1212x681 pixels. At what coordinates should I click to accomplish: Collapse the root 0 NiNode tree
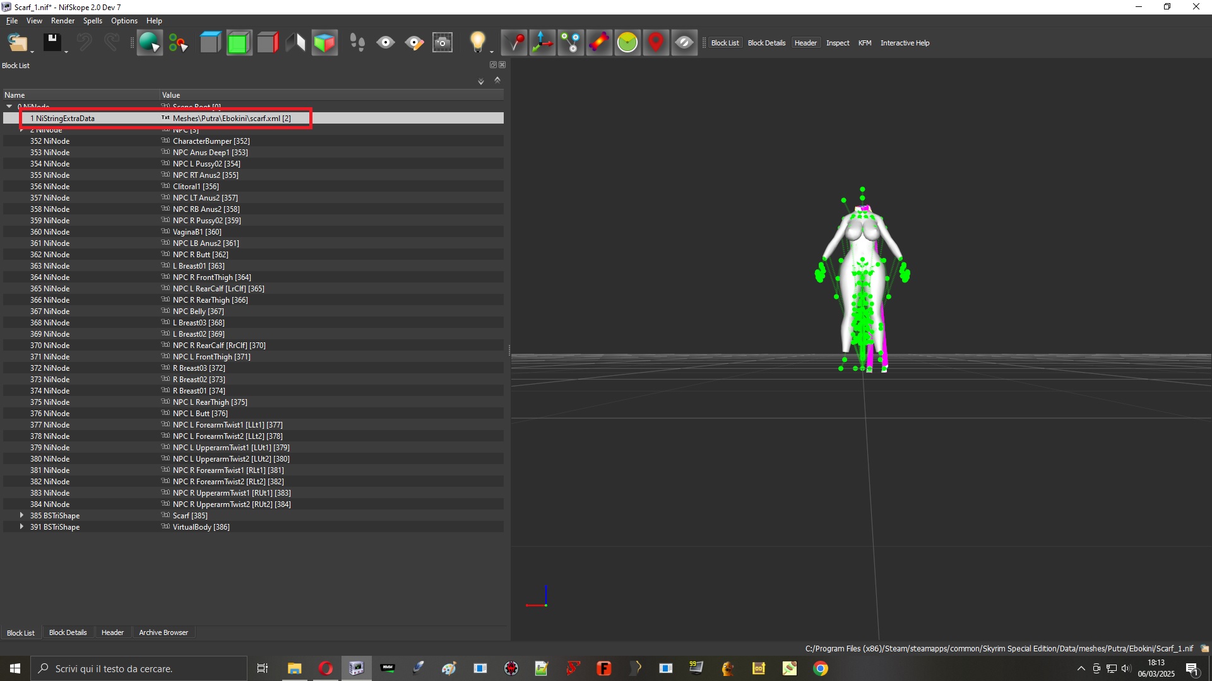(9, 107)
